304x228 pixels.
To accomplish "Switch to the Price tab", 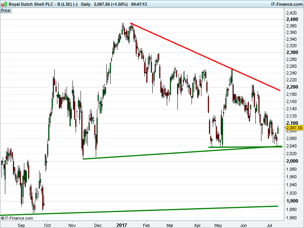I will [x=5, y=11].
